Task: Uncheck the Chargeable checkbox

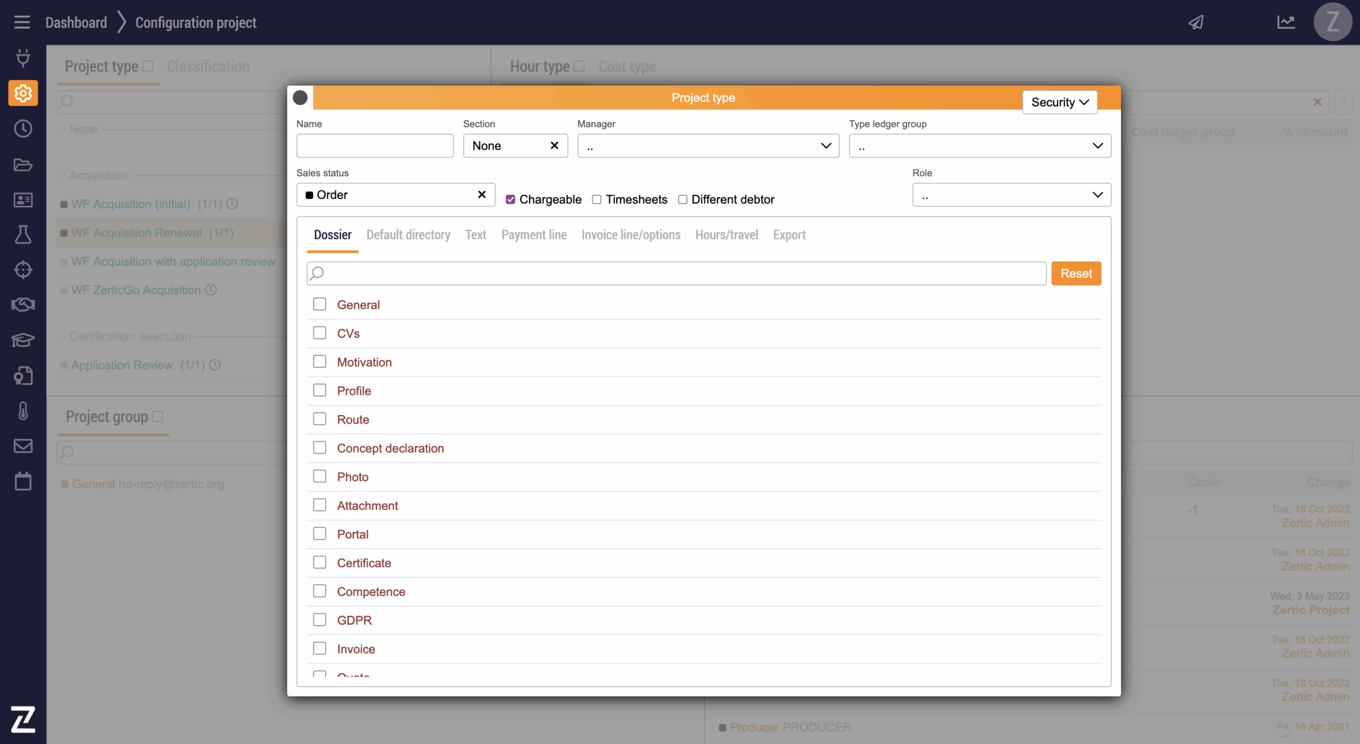Action: point(511,200)
